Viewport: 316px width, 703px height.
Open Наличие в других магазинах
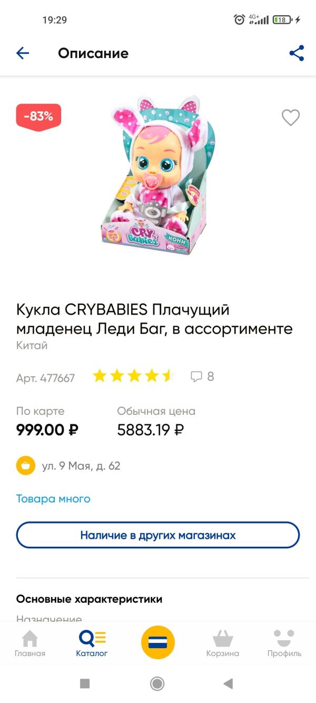click(x=158, y=535)
